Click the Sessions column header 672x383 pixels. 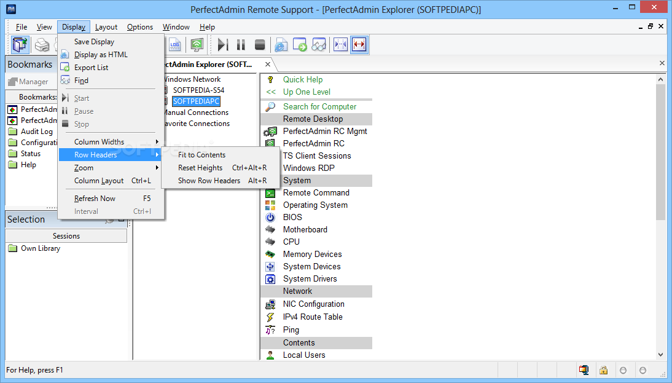(66, 236)
